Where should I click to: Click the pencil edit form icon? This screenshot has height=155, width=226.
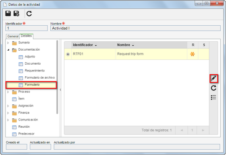214,78
